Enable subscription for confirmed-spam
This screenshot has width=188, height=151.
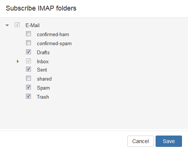pos(28,43)
